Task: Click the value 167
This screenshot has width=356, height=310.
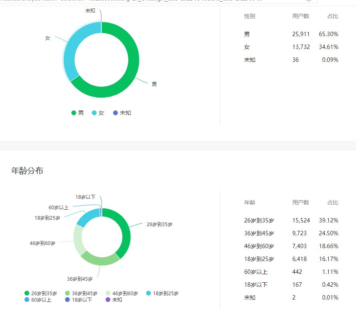Action: [297, 285]
